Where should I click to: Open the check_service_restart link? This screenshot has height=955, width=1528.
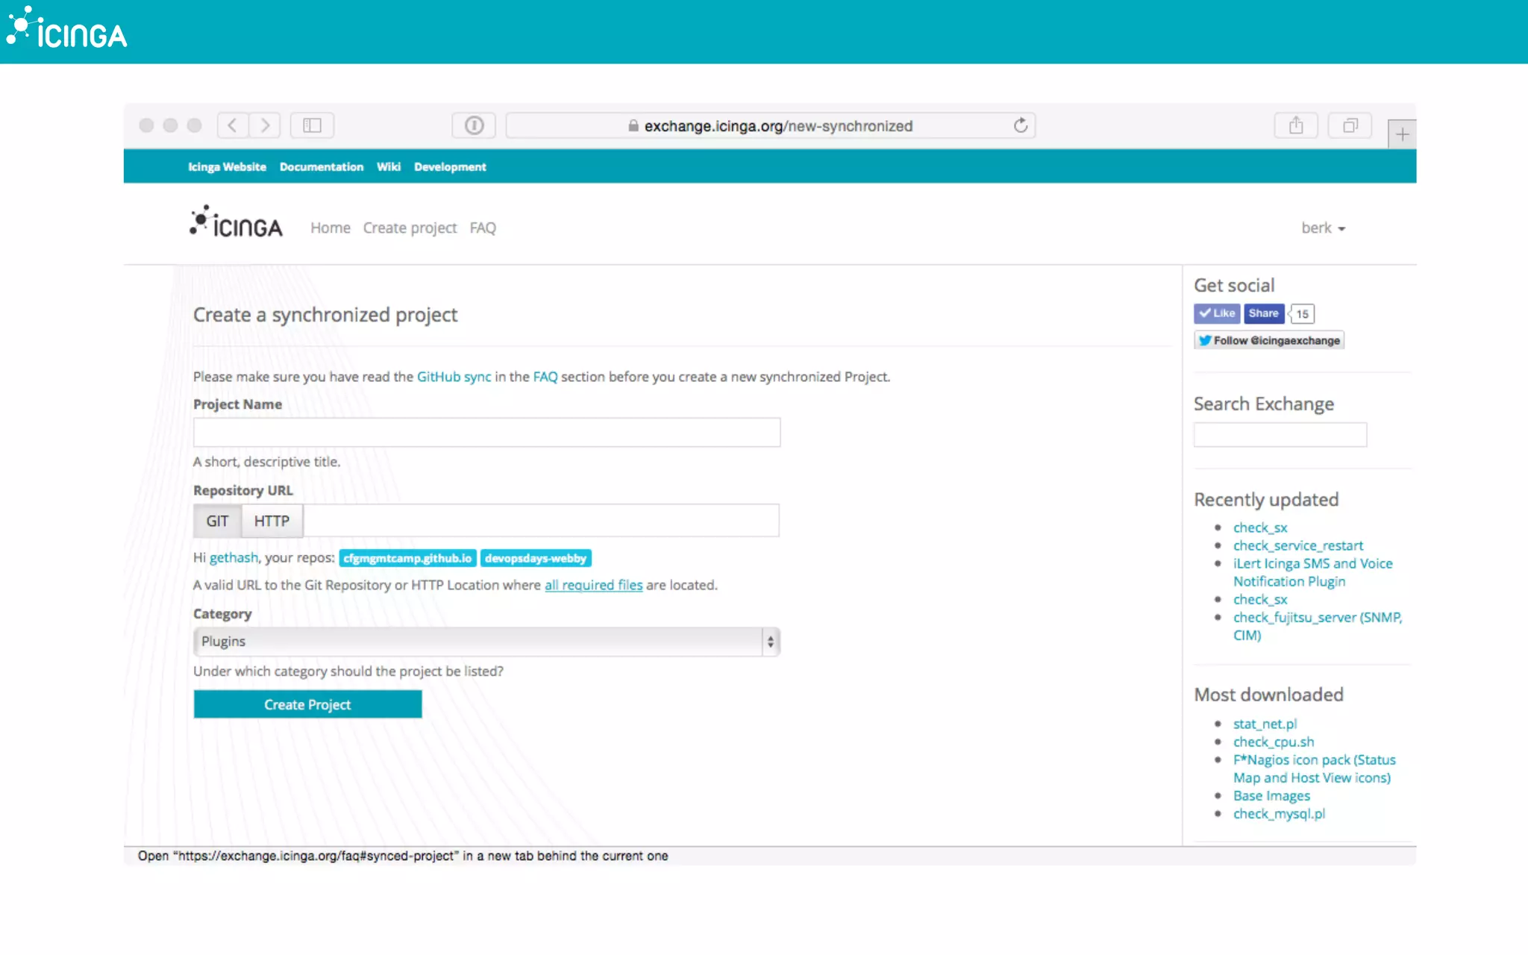pyautogui.click(x=1297, y=545)
